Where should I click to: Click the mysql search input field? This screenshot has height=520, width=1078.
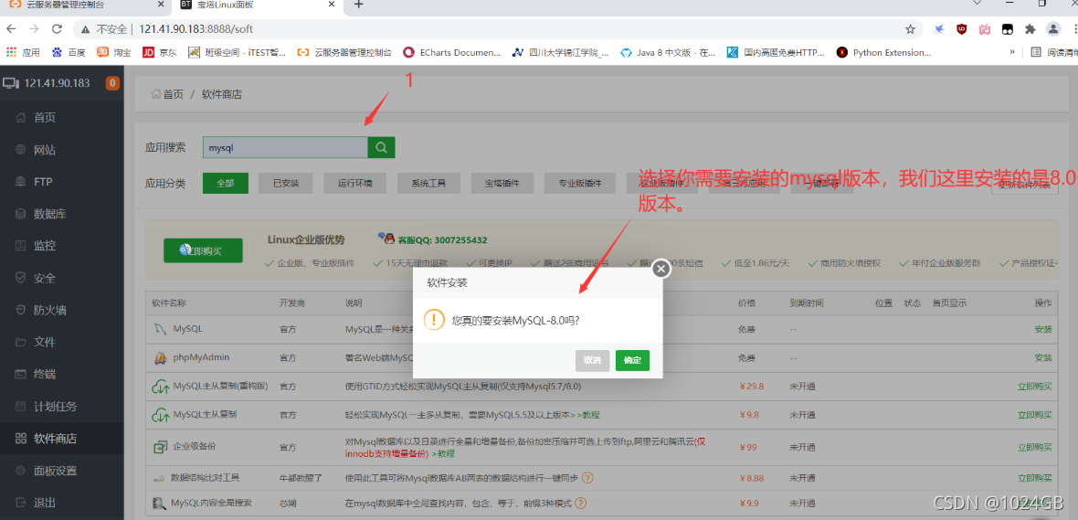[x=285, y=147]
